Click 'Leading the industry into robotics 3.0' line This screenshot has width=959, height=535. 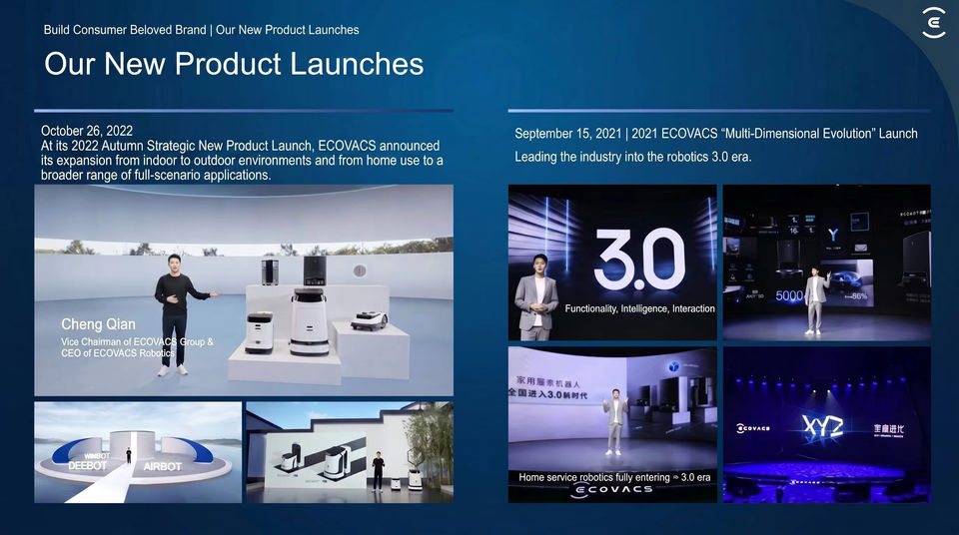click(633, 157)
